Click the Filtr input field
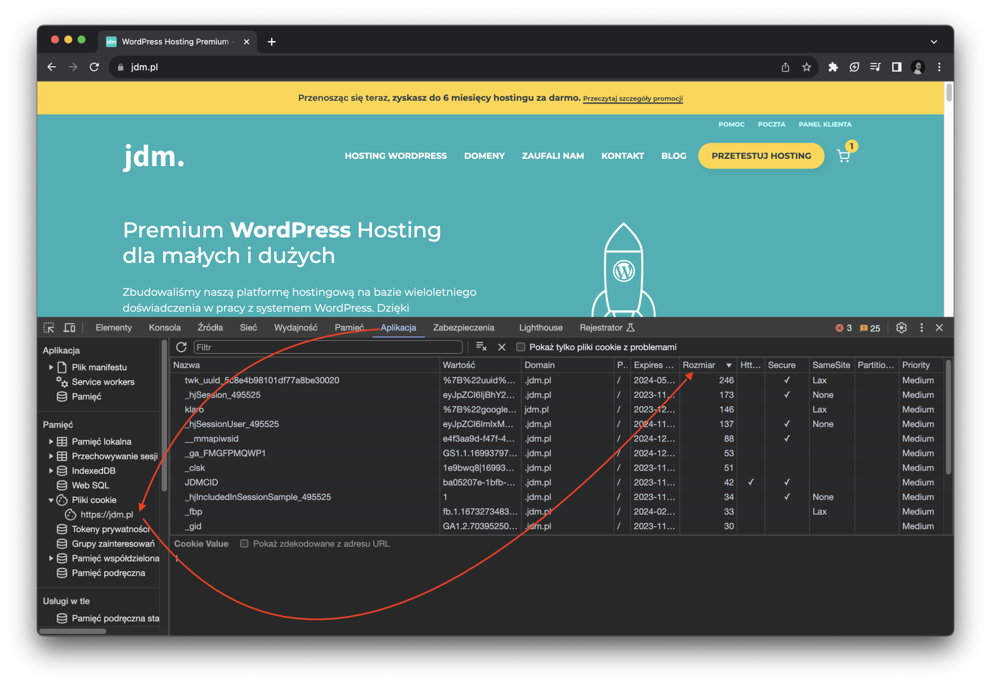991x685 pixels. click(x=328, y=347)
